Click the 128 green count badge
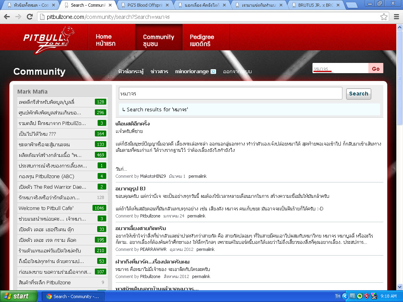Viewport: 403px width, 302px height. tap(100, 102)
